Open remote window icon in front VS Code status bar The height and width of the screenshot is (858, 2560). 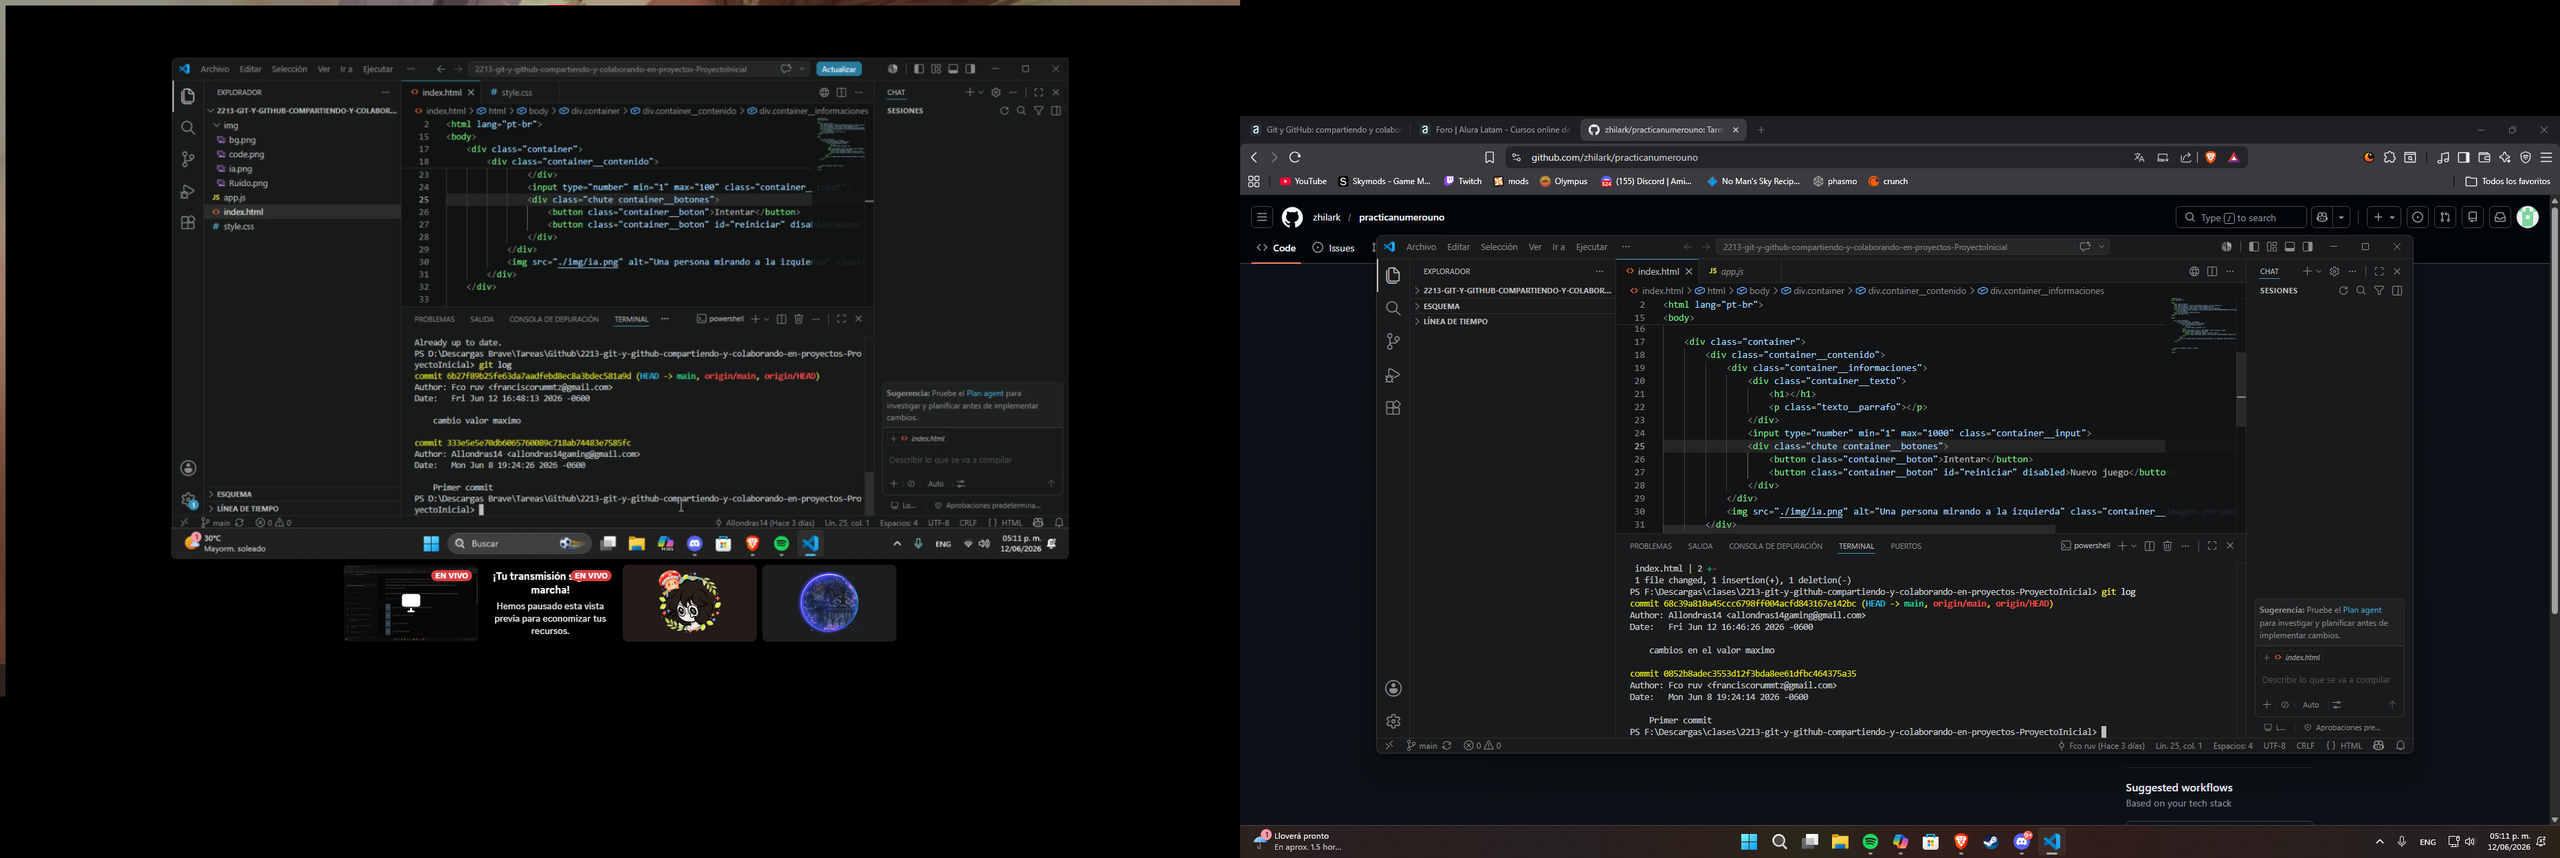click(x=1389, y=746)
